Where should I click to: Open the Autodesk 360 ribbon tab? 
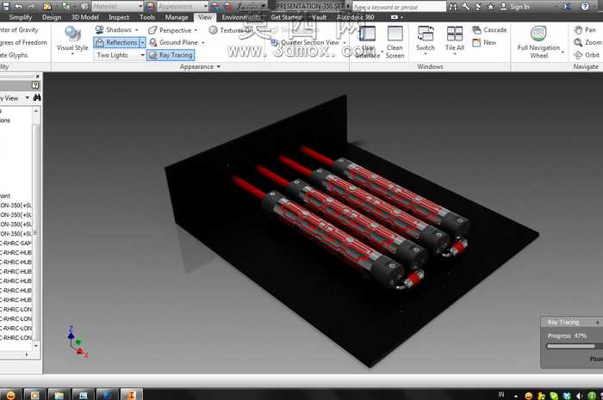coord(355,17)
